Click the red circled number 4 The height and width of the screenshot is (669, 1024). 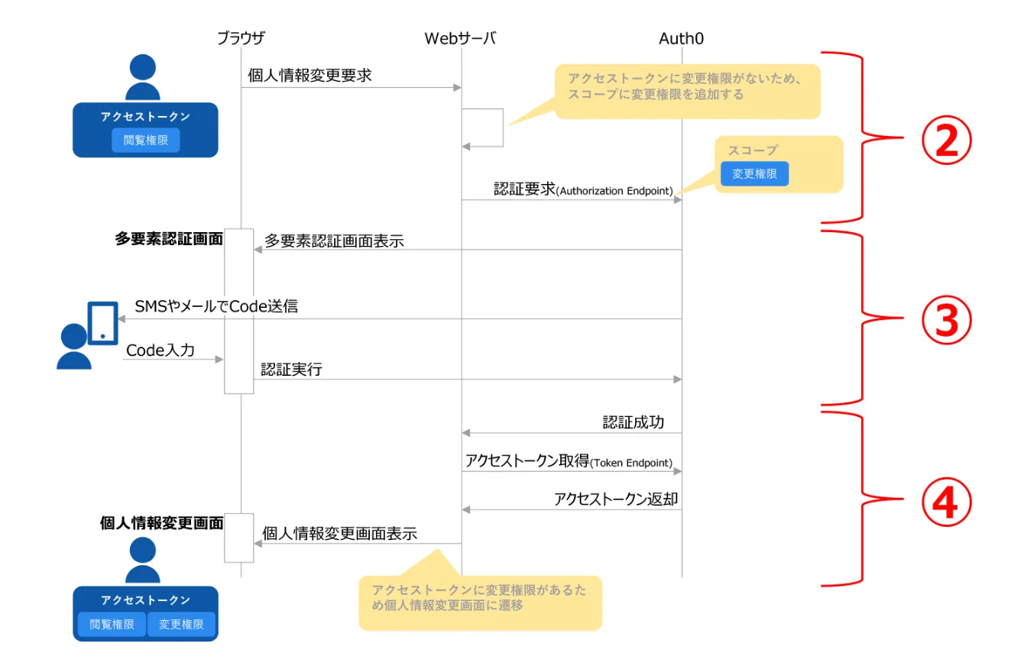tap(946, 503)
